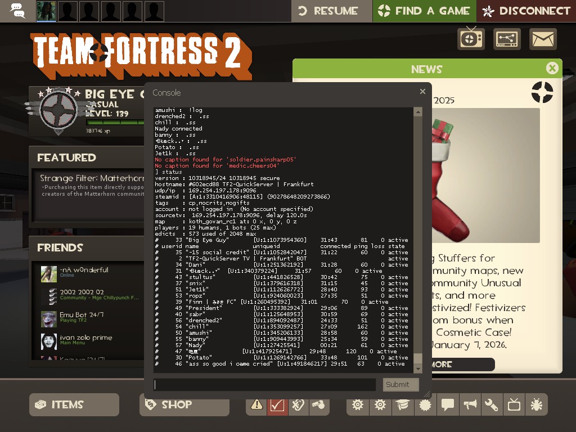The image size is (576, 432).
Task: Open the Items menu
Action: coord(74,404)
